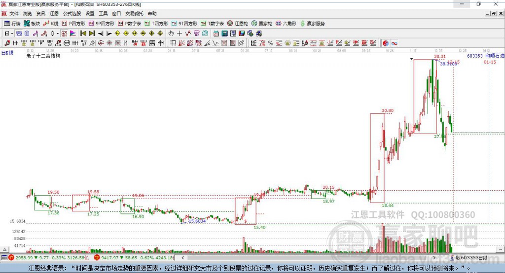Jump to first bar with green skip-back icon
Screen dimensions: 505x273
coord(83,34)
